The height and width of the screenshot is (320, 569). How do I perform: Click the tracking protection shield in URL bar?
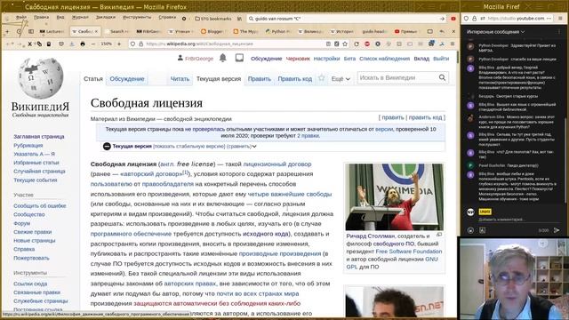click(x=132, y=44)
